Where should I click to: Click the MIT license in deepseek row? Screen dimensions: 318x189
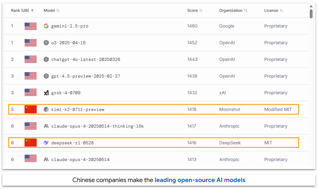[x=268, y=143]
